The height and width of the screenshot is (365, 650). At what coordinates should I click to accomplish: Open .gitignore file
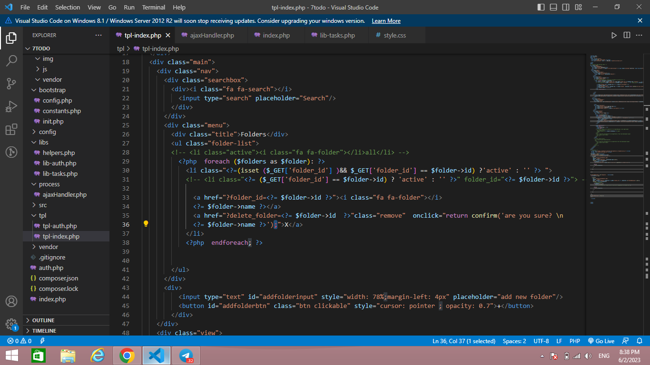67,257
